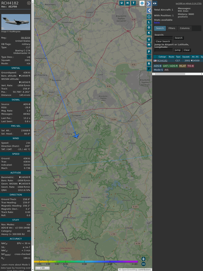Viewport: 203px width, 271px height.
Task: Open the map layers selector icon
Action: tap(142, 3)
